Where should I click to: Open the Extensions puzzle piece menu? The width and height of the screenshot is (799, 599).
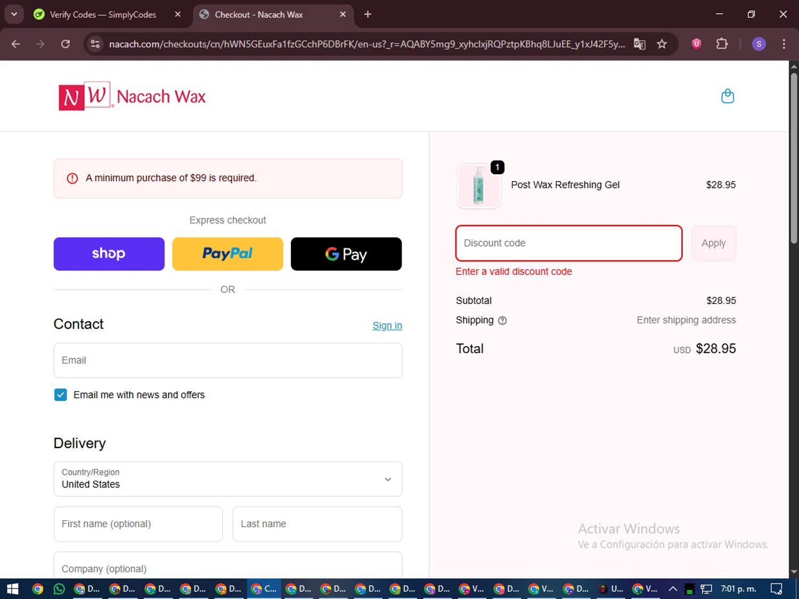click(x=722, y=44)
